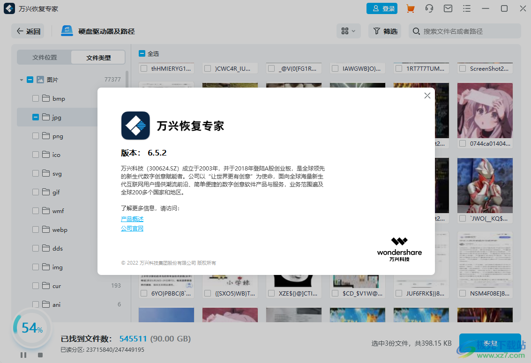The image size is (531, 363).
Task: Switch to the 文件位置 tab
Action: (x=45, y=58)
